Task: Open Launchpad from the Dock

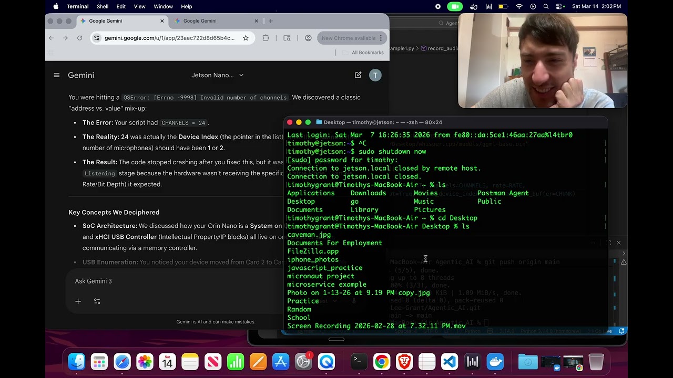Action: (99, 362)
